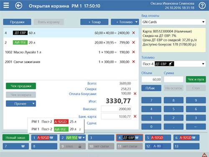The height and width of the screenshot is (157, 209).
Task: Open the Вид оплаты GN Cards dropdown
Action: point(173,22)
